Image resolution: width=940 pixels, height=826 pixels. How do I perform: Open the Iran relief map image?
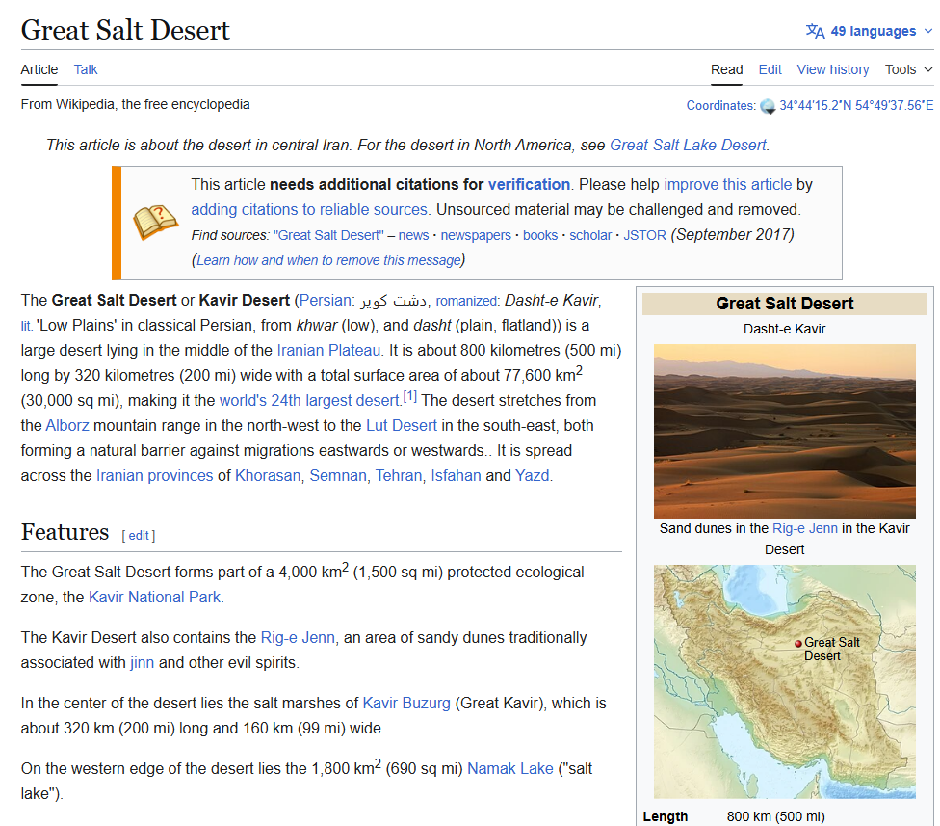tap(784, 681)
